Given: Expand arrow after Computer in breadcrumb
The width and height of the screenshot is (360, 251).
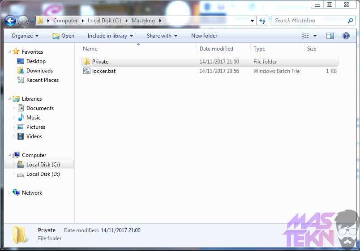Looking at the screenshot, I should tap(83, 21).
